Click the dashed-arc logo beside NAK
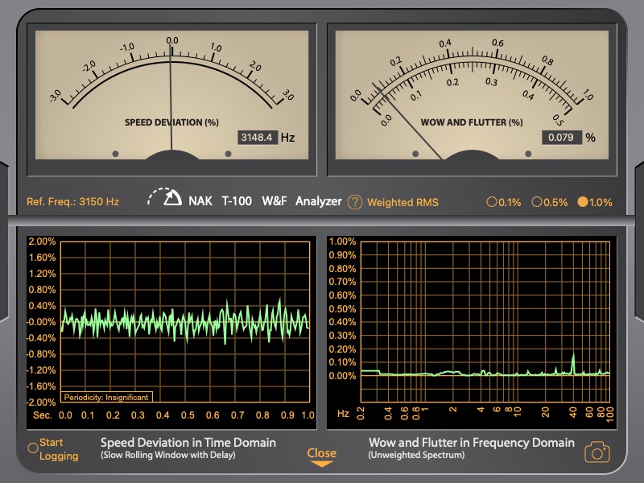The height and width of the screenshot is (483, 644). [x=166, y=199]
